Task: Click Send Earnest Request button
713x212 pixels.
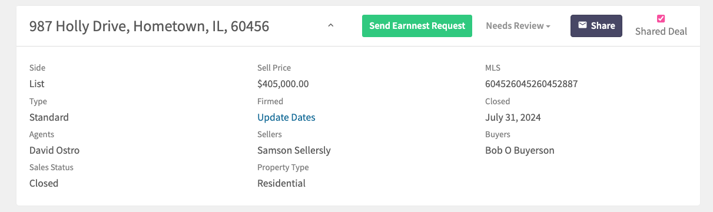Action: [x=417, y=26]
